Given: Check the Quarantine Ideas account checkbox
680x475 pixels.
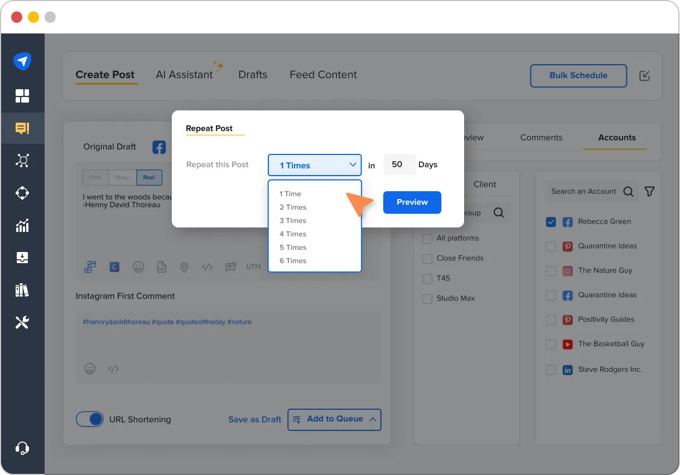Looking at the screenshot, I should pyautogui.click(x=551, y=246).
